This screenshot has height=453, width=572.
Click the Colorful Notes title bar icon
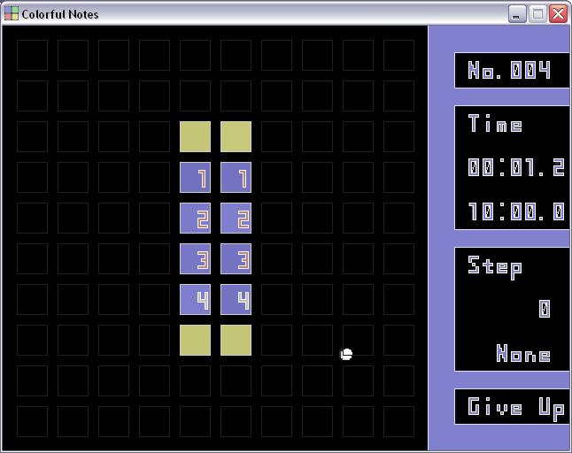pyautogui.click(x=12, y=13)
